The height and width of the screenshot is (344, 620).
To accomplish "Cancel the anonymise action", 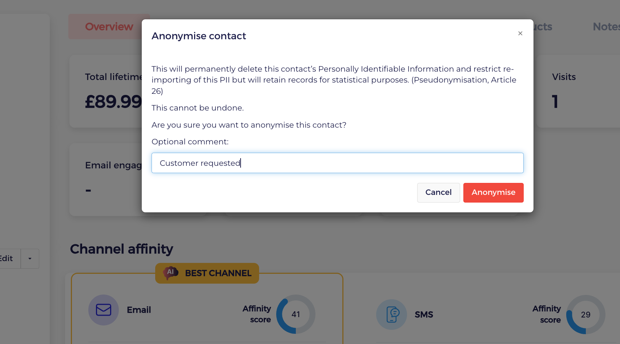I will click(x=438, y=192).
